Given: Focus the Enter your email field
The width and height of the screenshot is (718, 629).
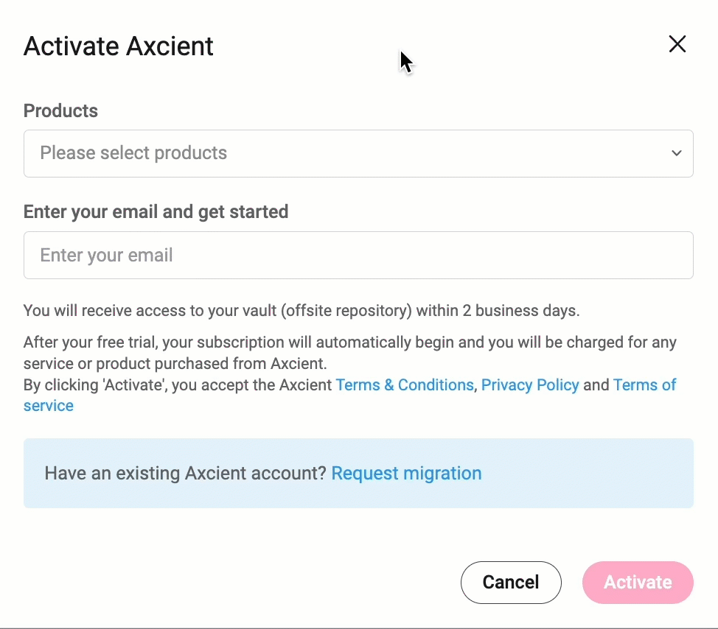Looking at the screenshot, I should tap(358, 256).
